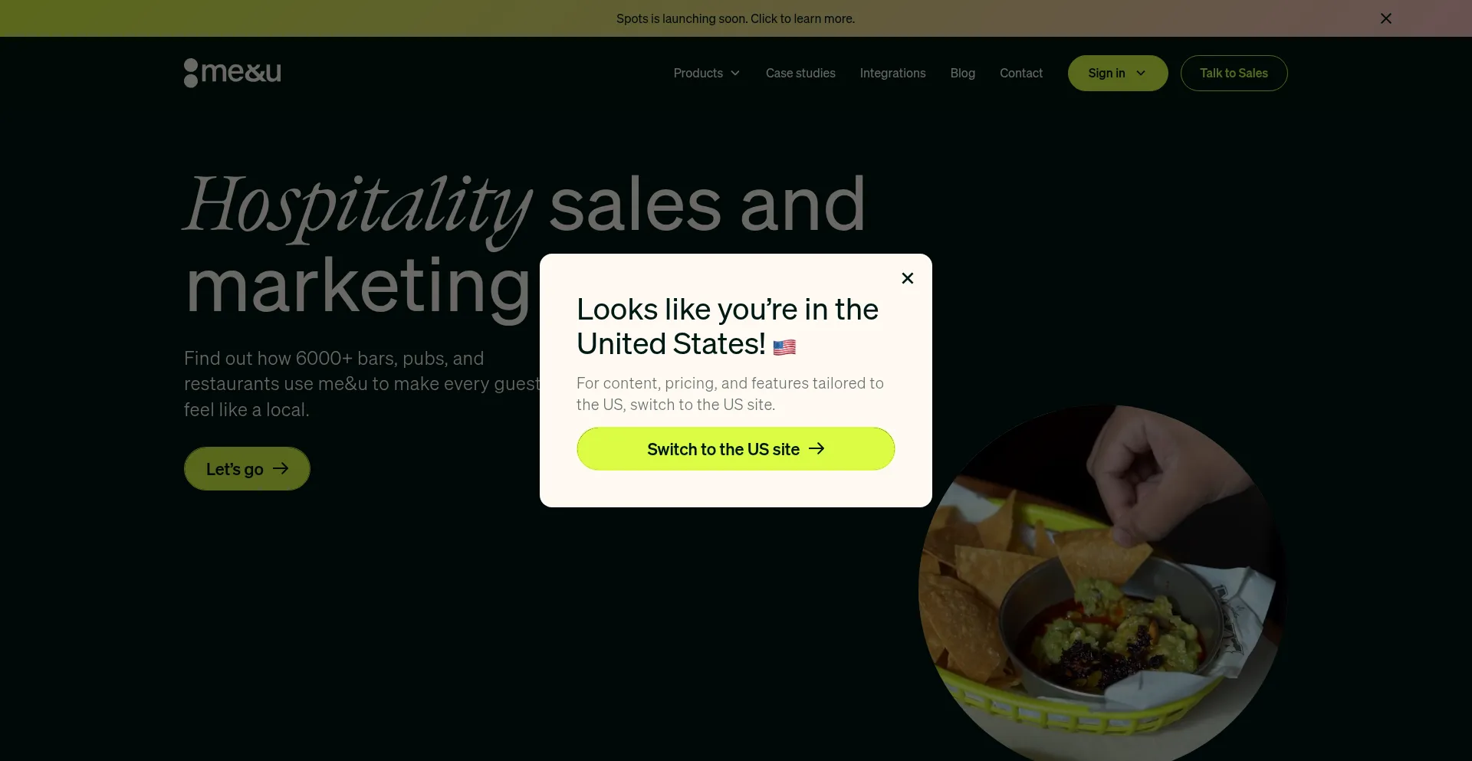Click the nachos and guacamole circular image
This screenshot has width=1472, height=761.
pyautogui.click(x=1102, y=582)
